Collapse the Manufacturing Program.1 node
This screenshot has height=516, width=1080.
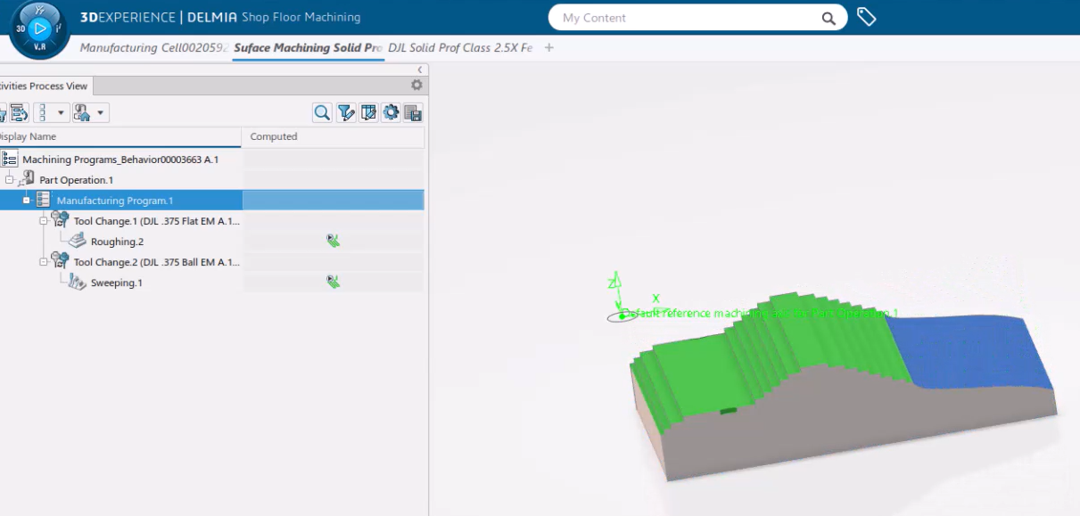pyautogui.click(x=27, y=201)
